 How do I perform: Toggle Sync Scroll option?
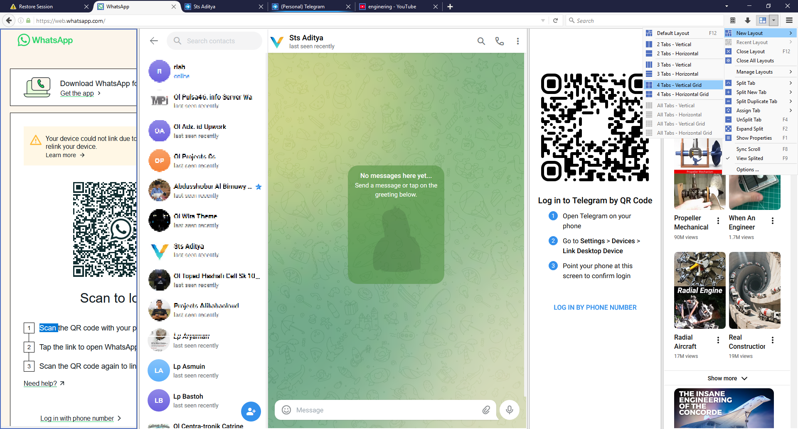tap(748, 149)
